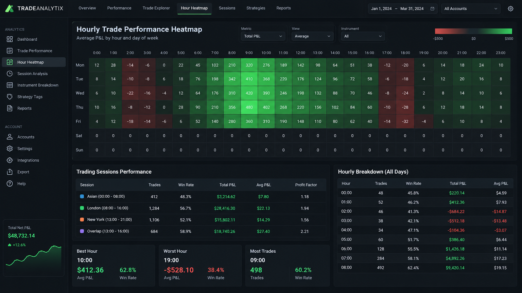
Task: Click the Integrations sidebar icon
Action: pyautogui.click(x=10, y=160)
